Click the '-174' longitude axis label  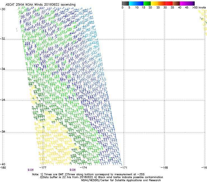[x=83, y=168]
